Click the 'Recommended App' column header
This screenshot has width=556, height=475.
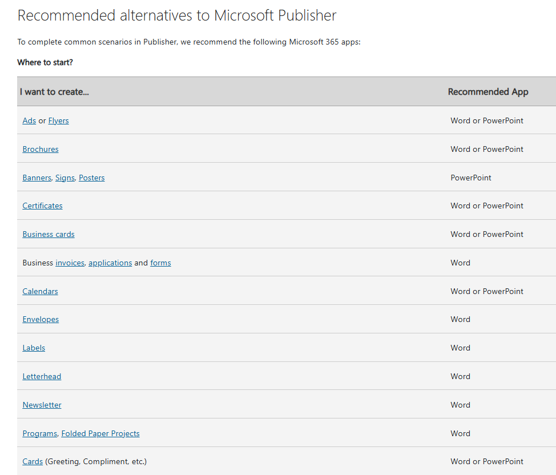tap(488, 92)
